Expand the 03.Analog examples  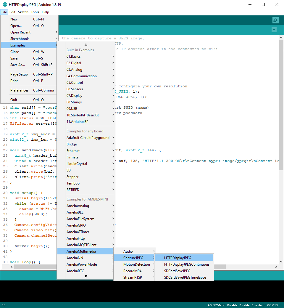(x=86, y=70)
